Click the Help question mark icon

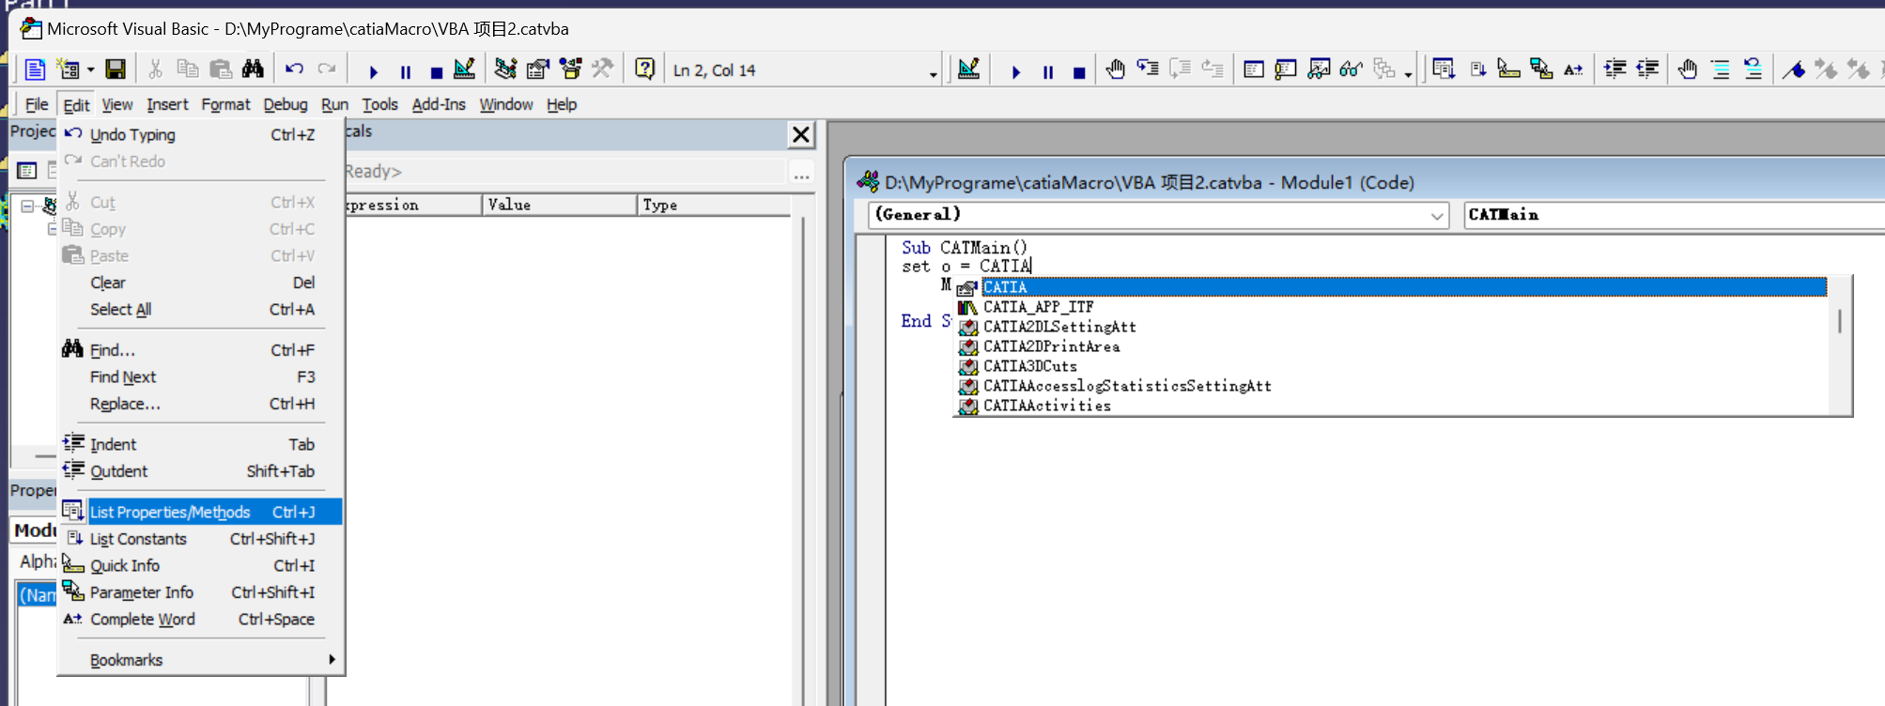644,69
